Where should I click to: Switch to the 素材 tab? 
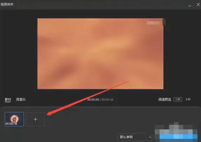coord(8,100)
